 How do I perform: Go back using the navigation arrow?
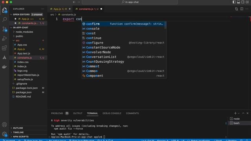coord(74,2)
